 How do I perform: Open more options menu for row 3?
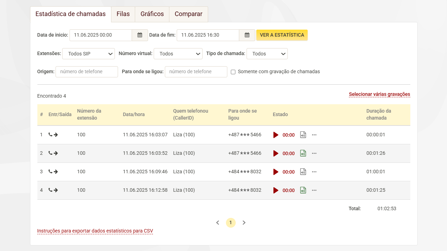tap(314, 172)
